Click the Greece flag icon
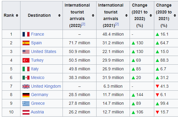178x117 pixels. click(26, 104)
